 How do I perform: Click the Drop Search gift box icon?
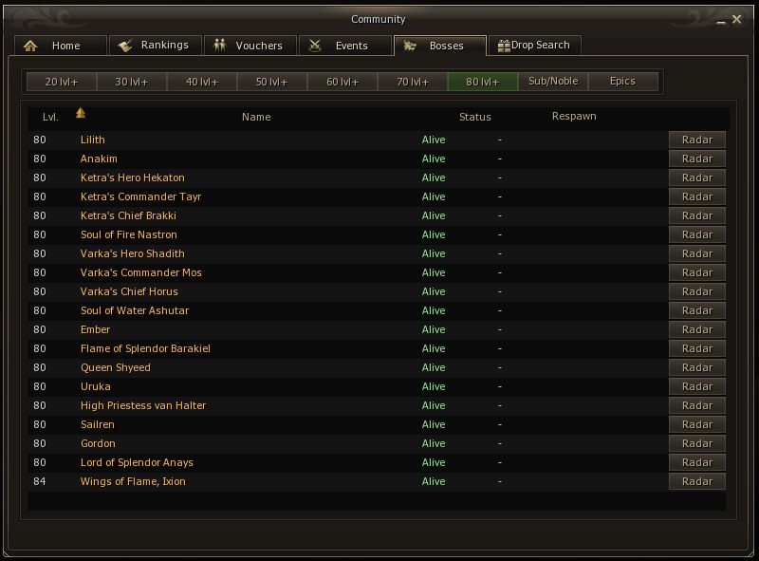pyautogui.click(x=504, y=46)
